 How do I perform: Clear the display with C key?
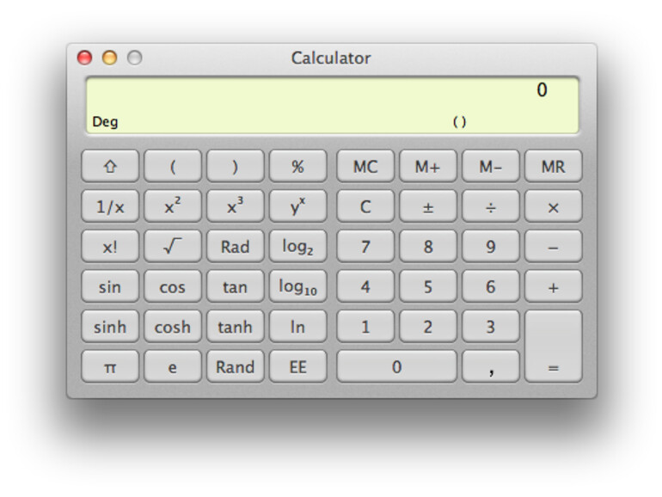(365, 207)
